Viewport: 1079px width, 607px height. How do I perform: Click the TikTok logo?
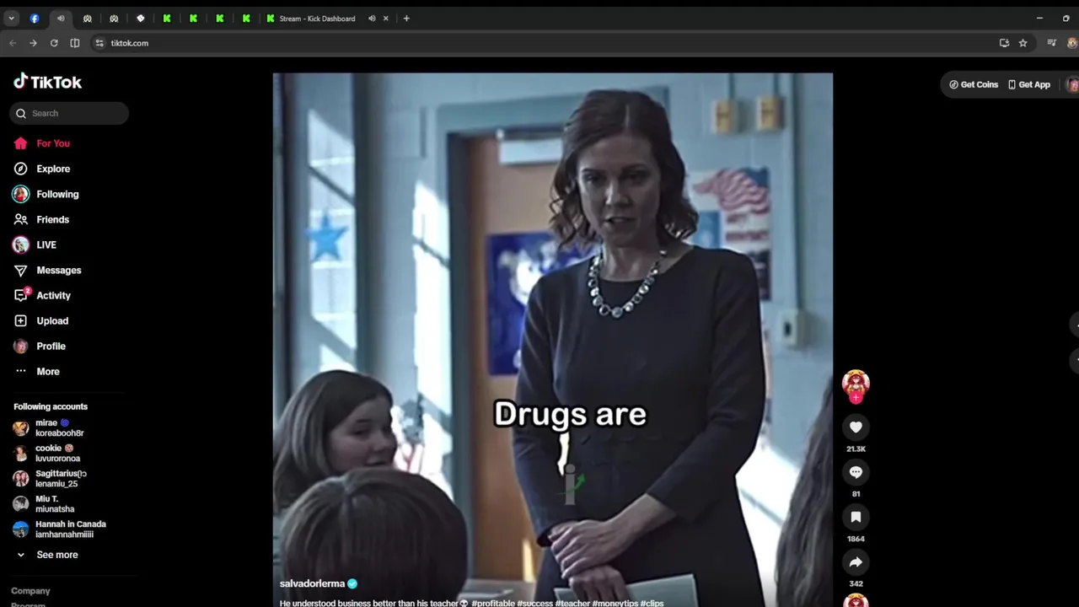coord(47,82)
